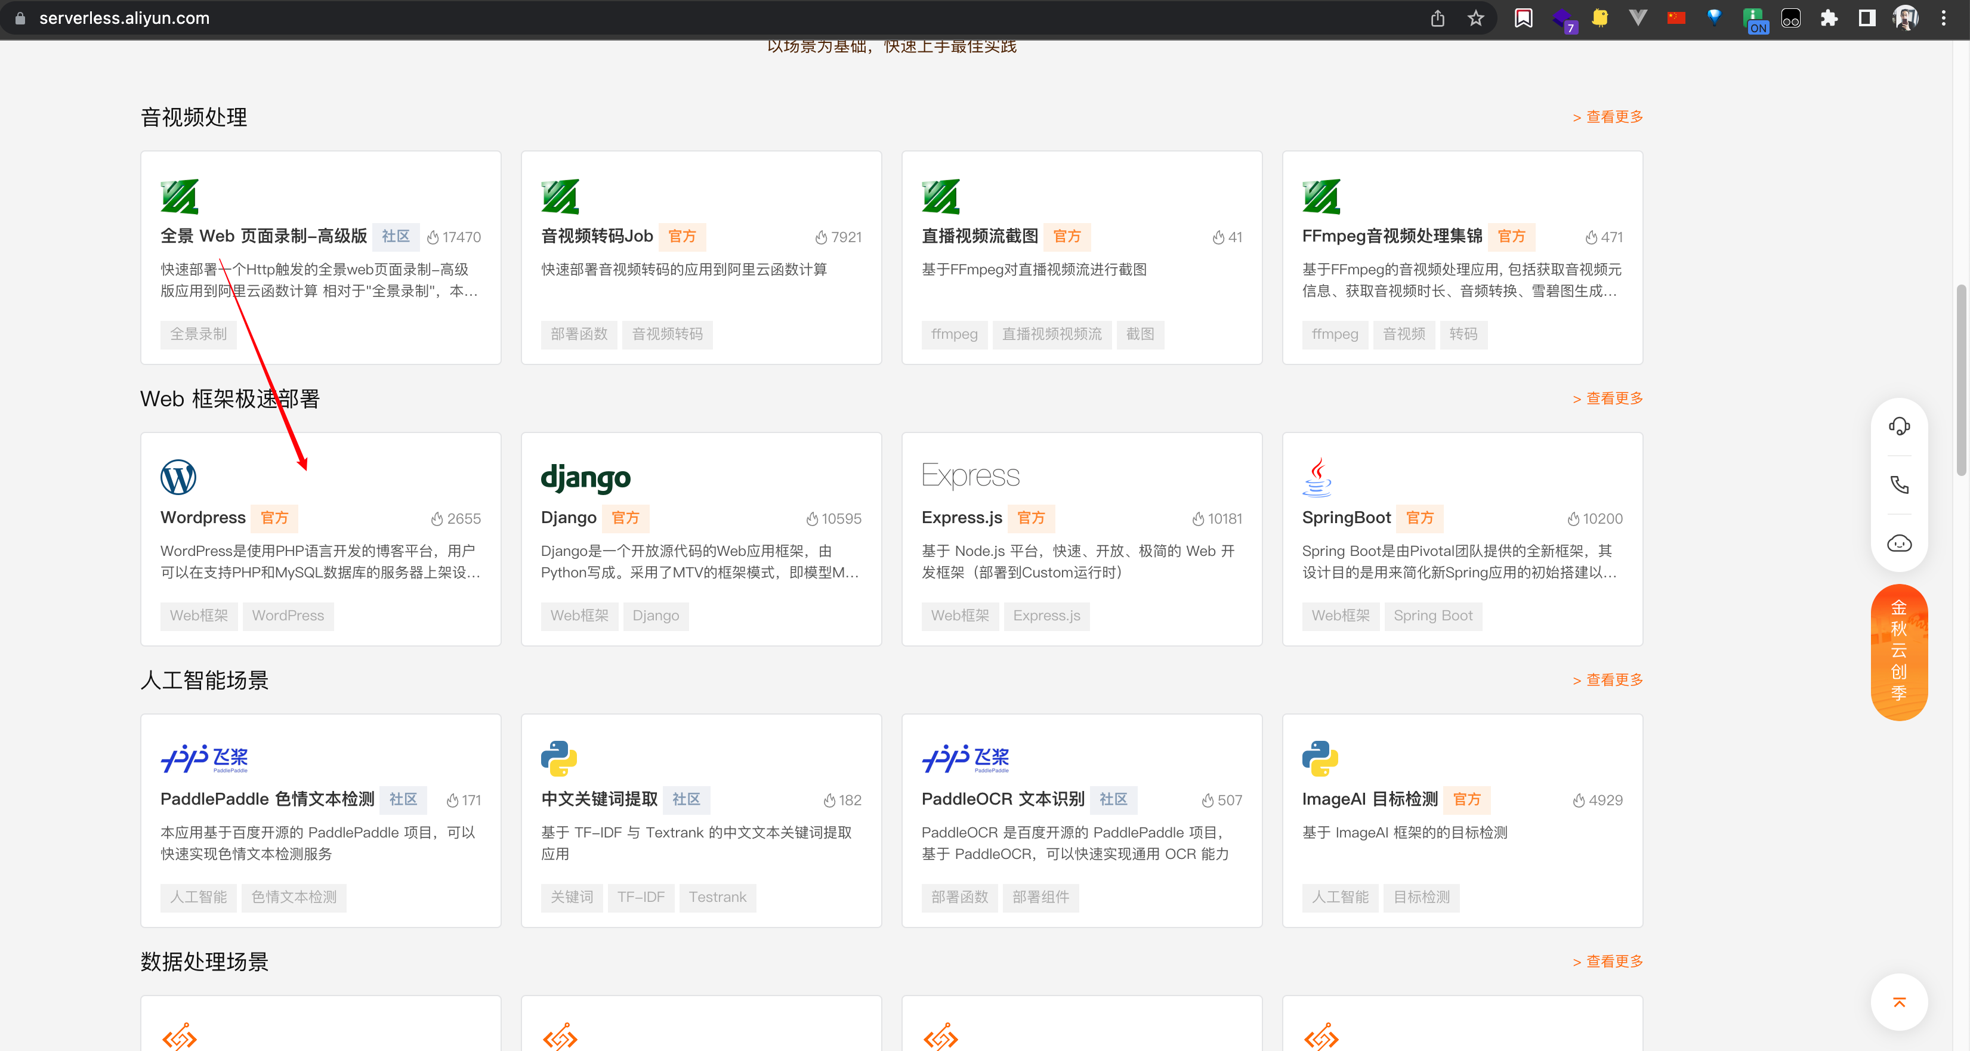1970x1051 pixels.
Task: Open the chatbot assistant icon
Action: (x=1899, y=543)
